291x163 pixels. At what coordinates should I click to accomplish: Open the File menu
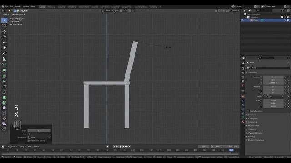pos(7,6)
